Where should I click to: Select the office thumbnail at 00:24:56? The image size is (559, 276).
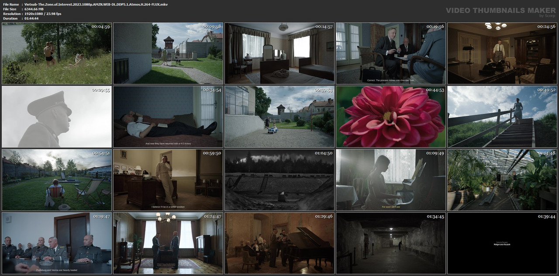pos(502,53)
